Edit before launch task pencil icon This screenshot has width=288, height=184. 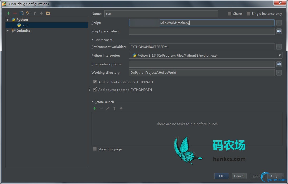tap(108, 108)
